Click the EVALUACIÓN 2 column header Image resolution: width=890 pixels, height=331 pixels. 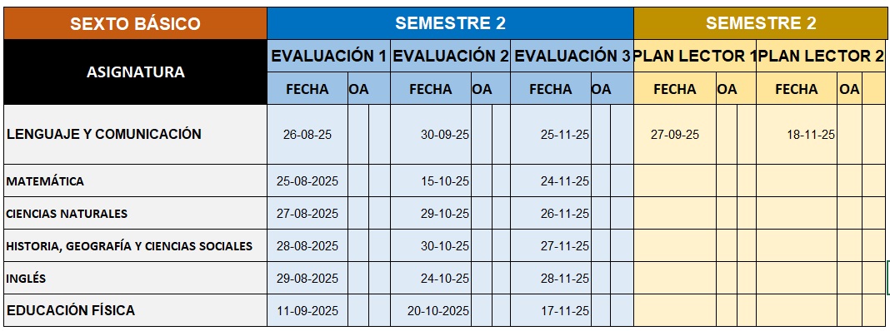(450, 56)
